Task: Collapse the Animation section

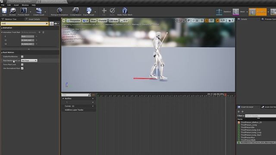Action: click(2, 28)
